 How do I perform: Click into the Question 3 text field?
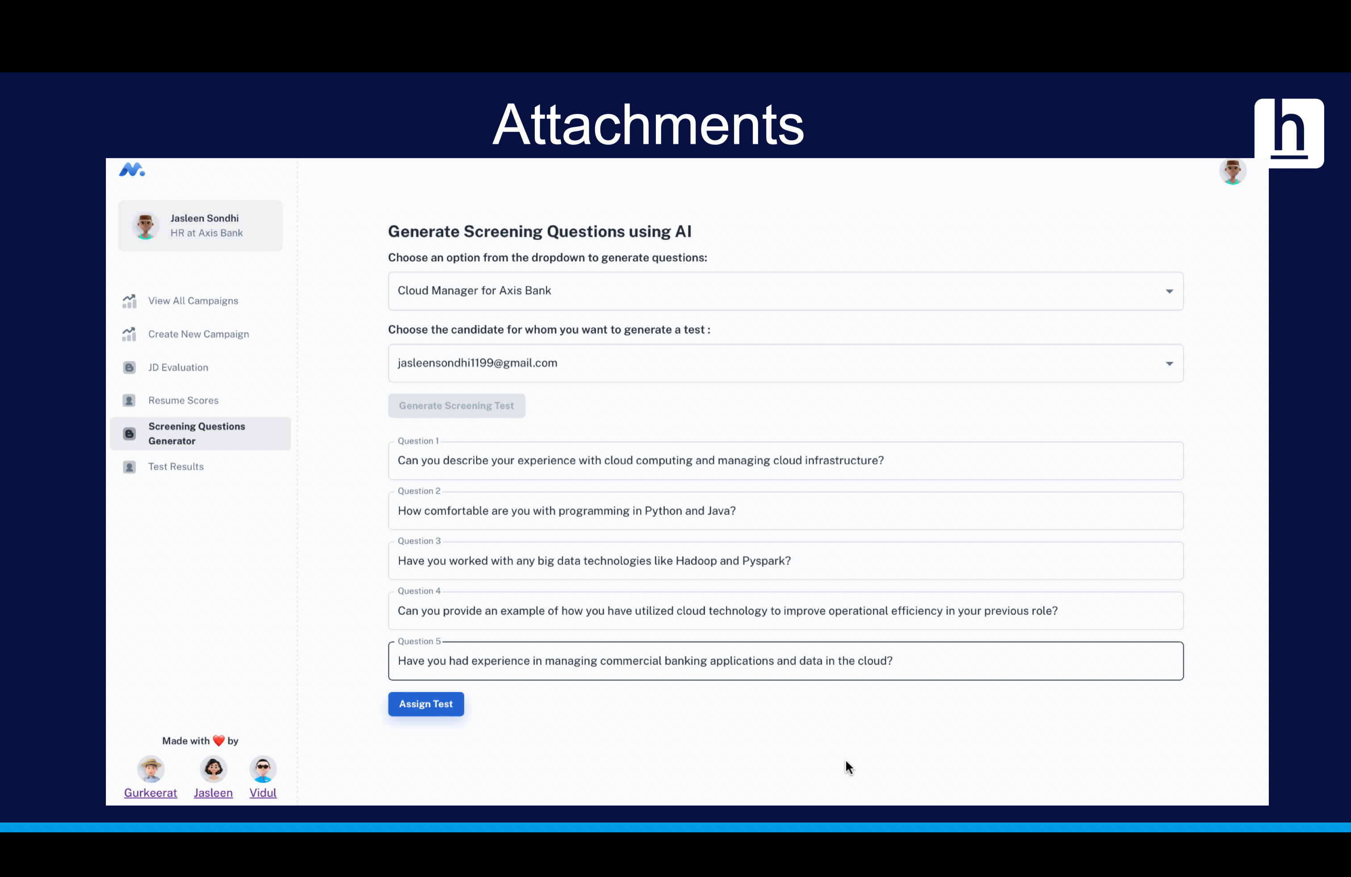(x=785, y=561)
